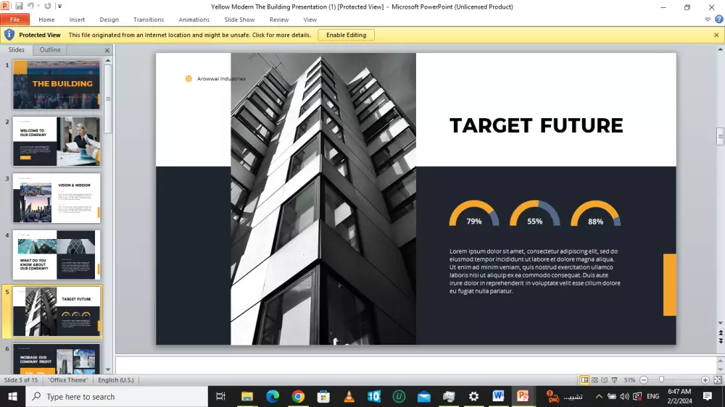
Task: Start Slide Show from status bar icon
Action: 615,379
